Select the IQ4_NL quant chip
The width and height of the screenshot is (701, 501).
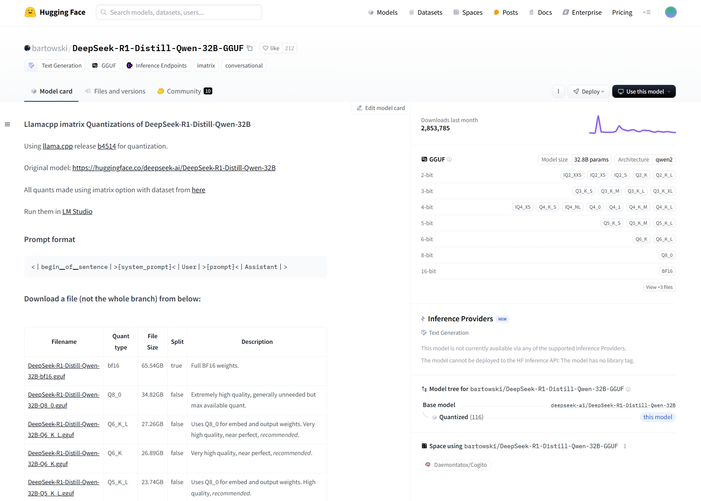[x=573, y=207]
